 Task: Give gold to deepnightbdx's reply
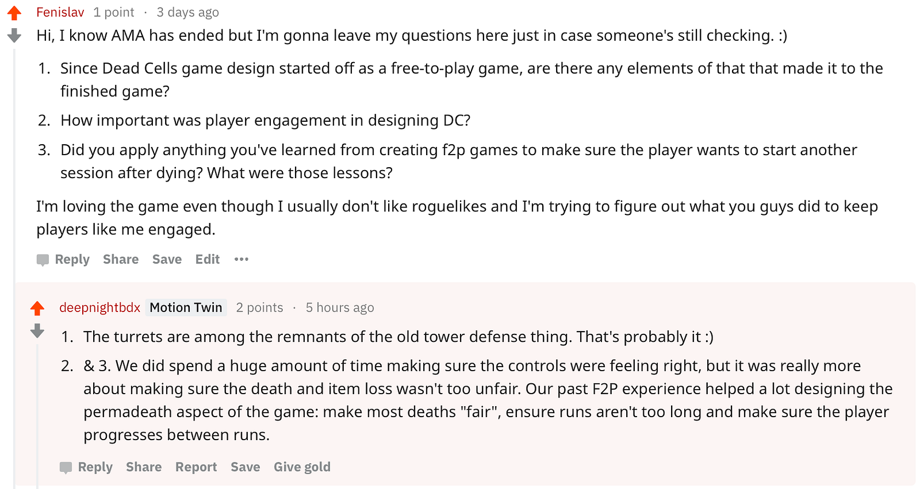[302, 467]
